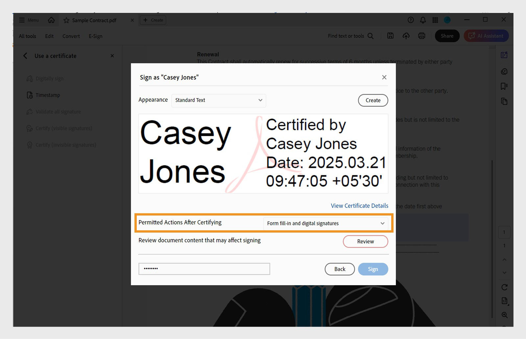Open the Adobe apps grid icon
Viewport: 526px width, 339px height.
(x=435, y=20)
